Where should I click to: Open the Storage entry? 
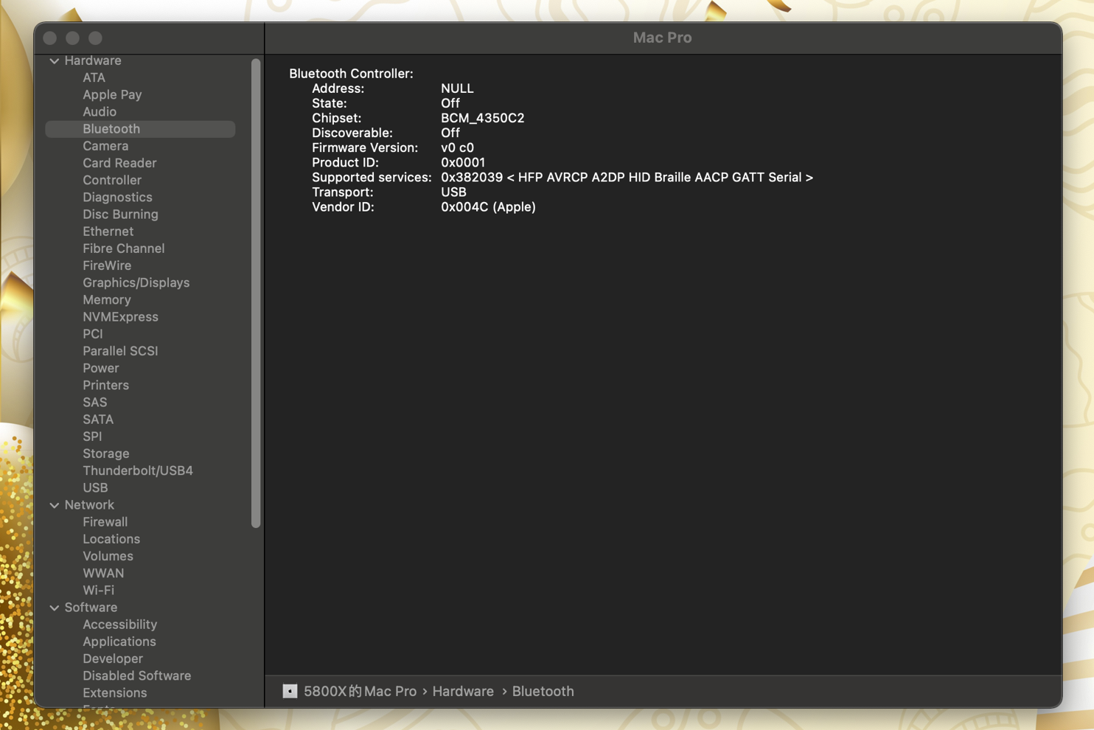coord(106,453)
